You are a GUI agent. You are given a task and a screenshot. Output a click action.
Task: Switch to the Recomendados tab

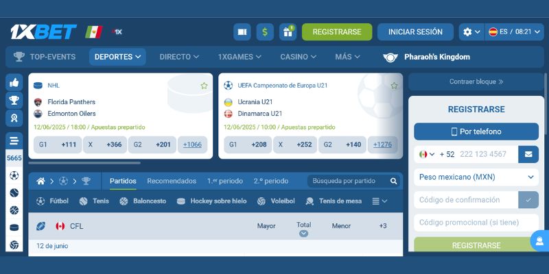172,181
